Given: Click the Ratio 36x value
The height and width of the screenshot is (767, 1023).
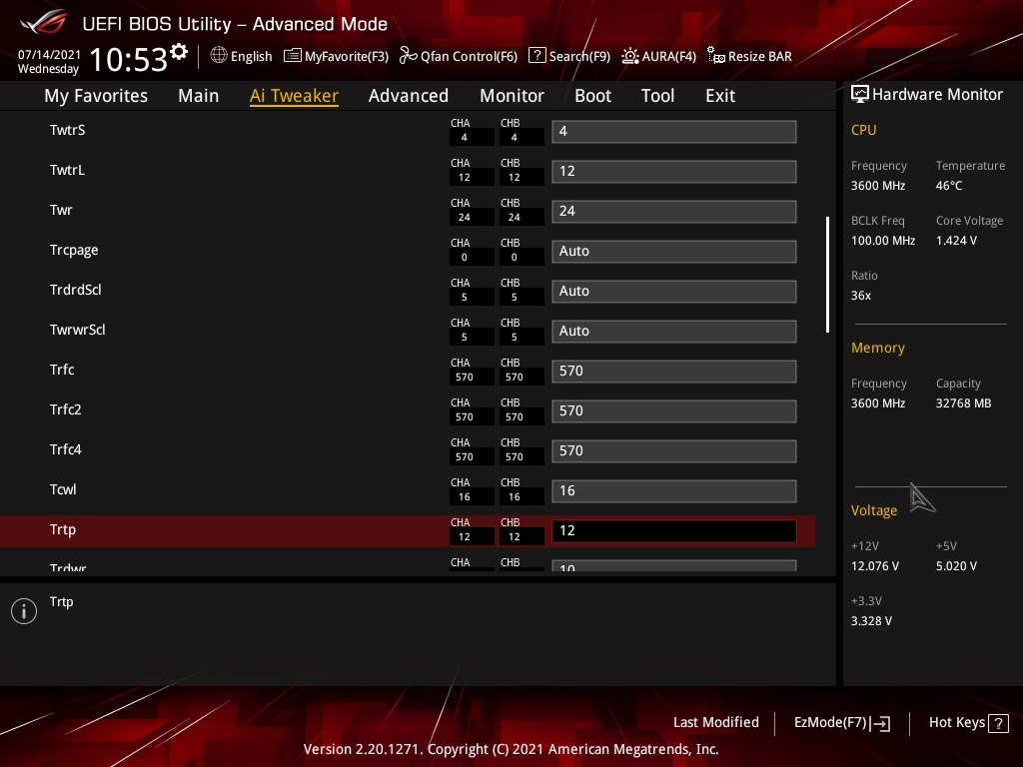Looking at the screenshot, I should click(x=861, y=296).
